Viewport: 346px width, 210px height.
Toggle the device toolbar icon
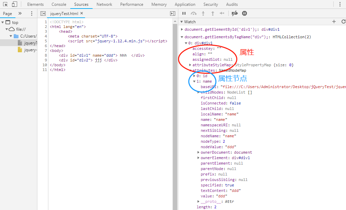[14, 4]
